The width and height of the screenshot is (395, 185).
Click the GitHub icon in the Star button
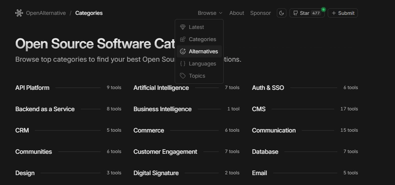coord(295,13)
